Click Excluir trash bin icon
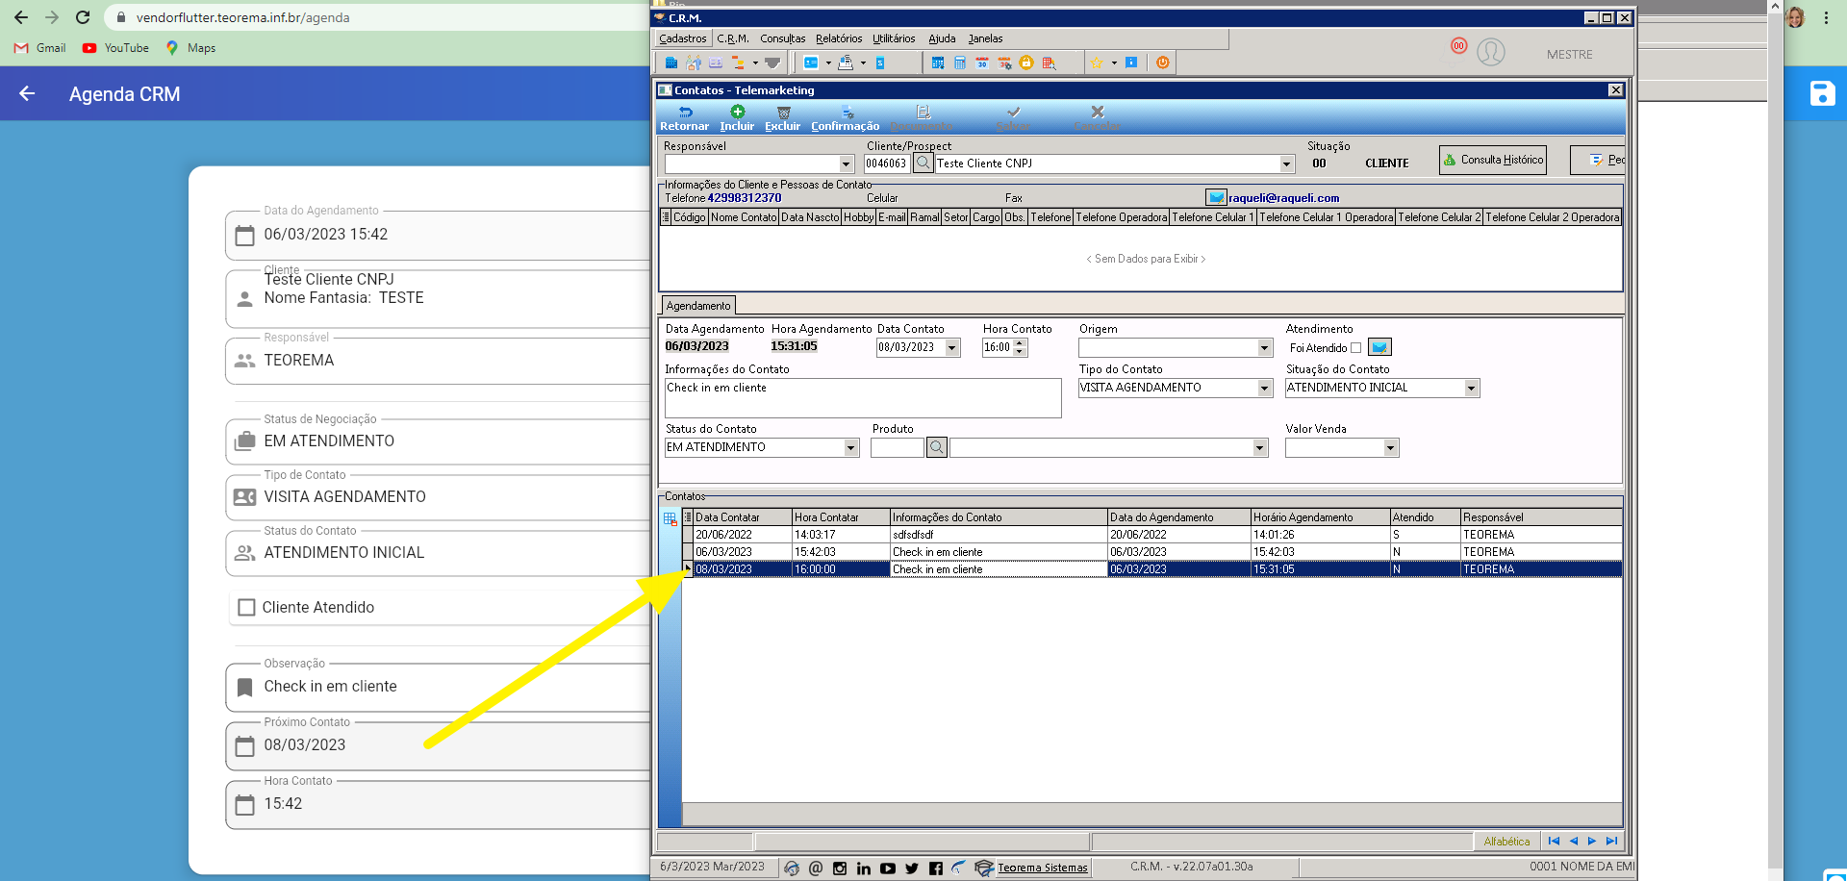1847x881 pixels. [x=783, y=113]
